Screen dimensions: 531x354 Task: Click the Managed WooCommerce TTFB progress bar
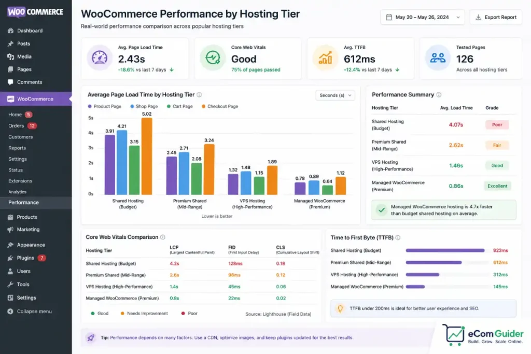coord(415,287)
